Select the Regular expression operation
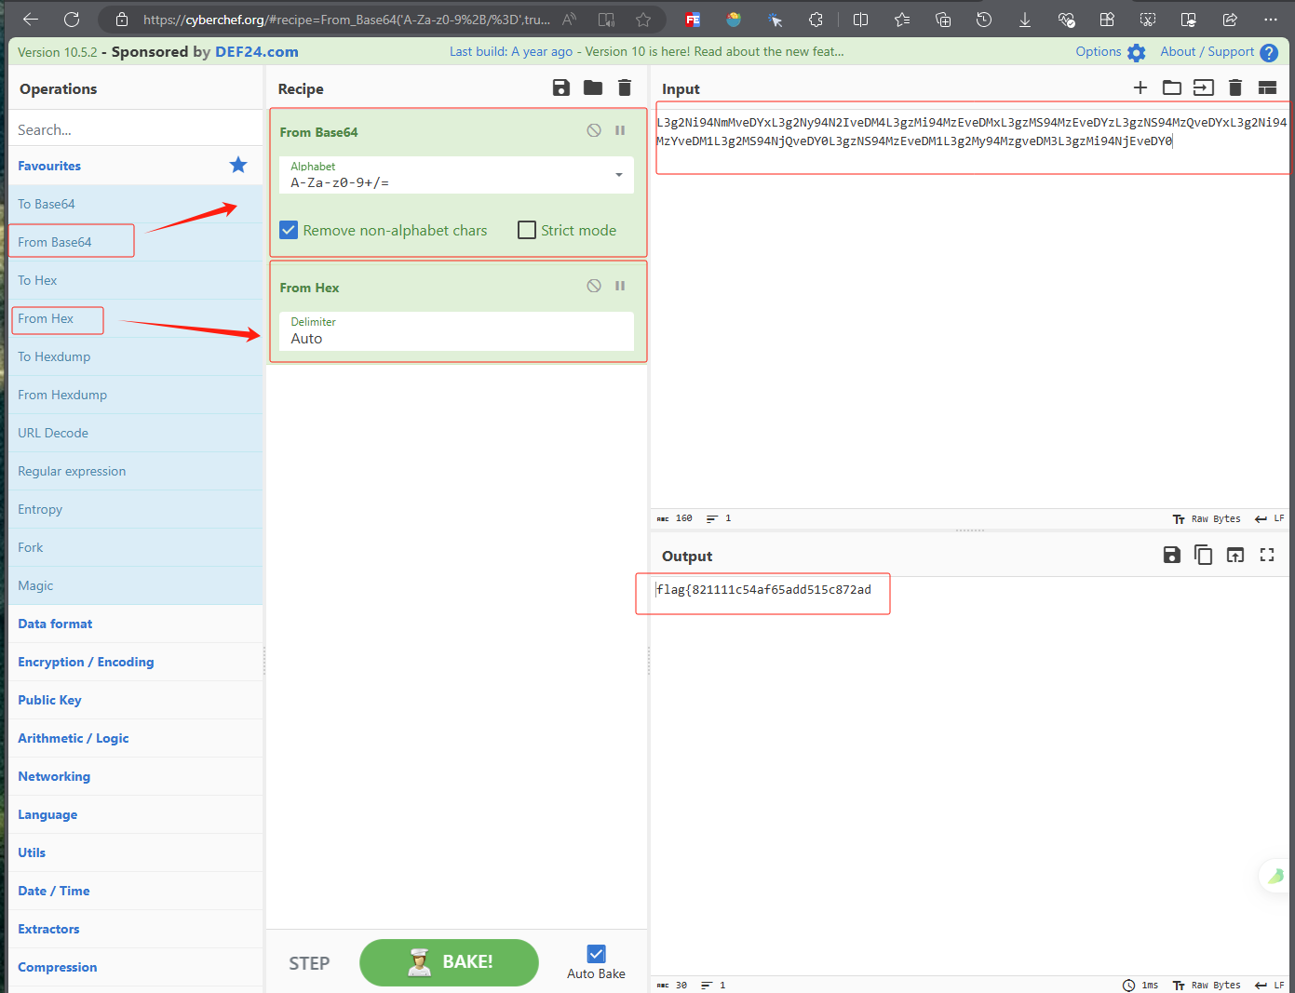Image resolution: width=1295 pixels, height=993 pixels. point(136,471)
